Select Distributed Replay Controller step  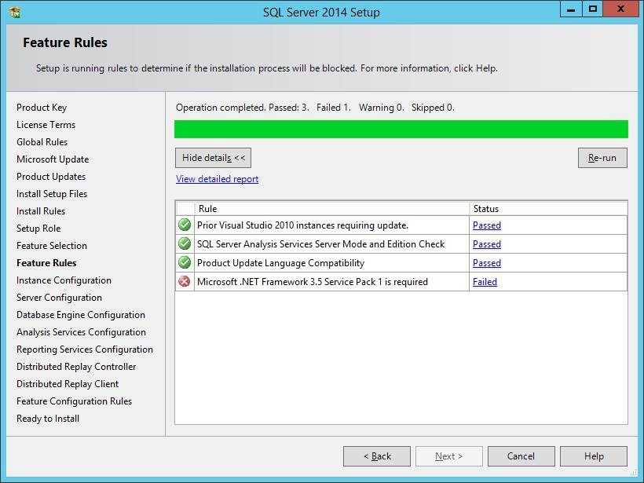[x=76, y=366]
